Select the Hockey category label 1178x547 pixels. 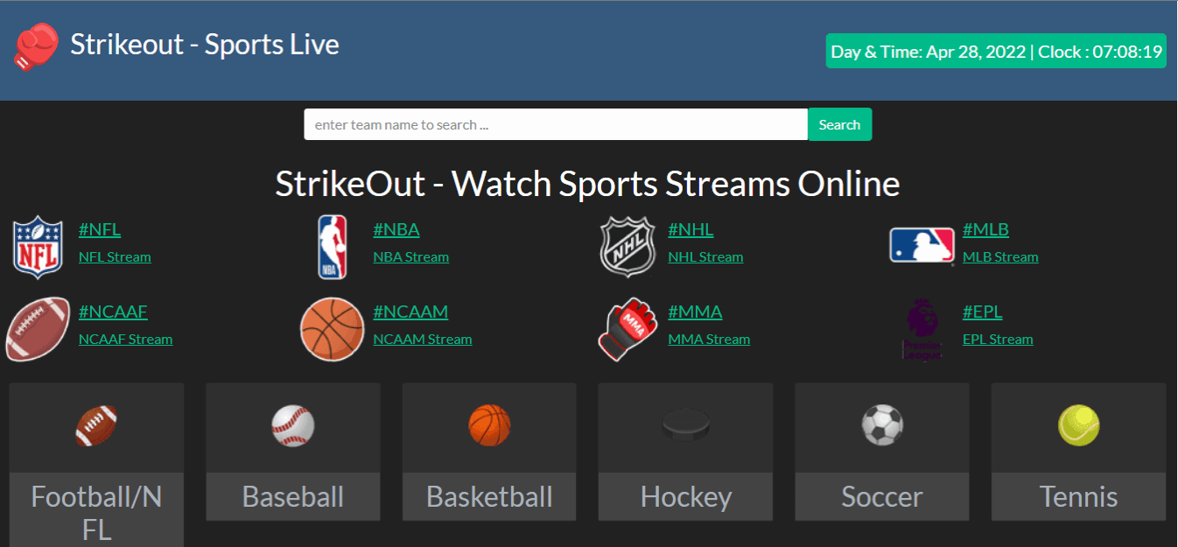pos(685,497)
